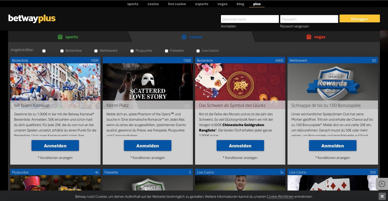Open the Karneval parade offer image
388x201 pixels.
[x=55, y=82]
